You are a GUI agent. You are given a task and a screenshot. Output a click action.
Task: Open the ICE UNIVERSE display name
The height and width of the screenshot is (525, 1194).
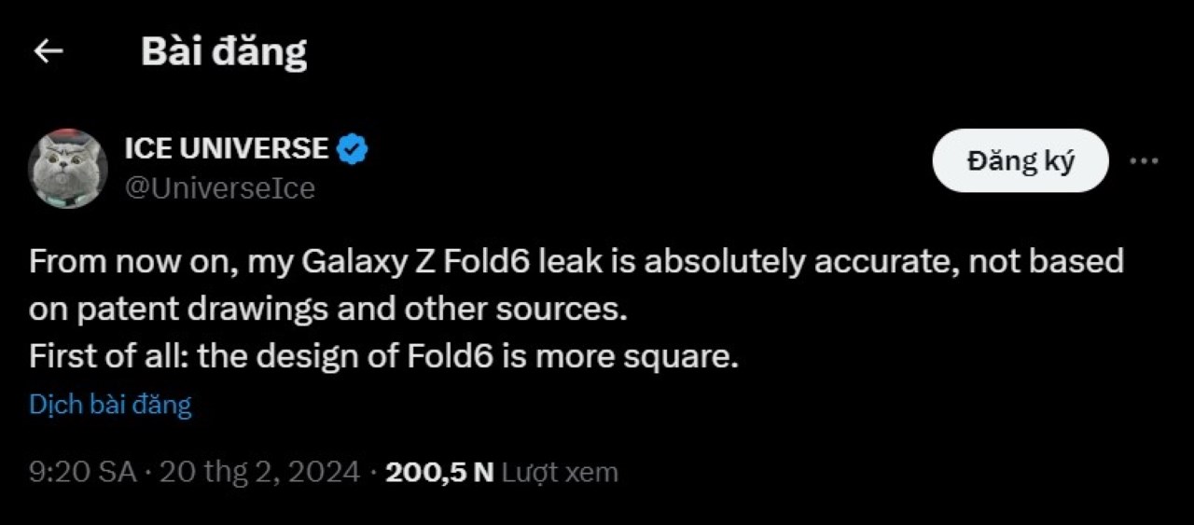227,148
